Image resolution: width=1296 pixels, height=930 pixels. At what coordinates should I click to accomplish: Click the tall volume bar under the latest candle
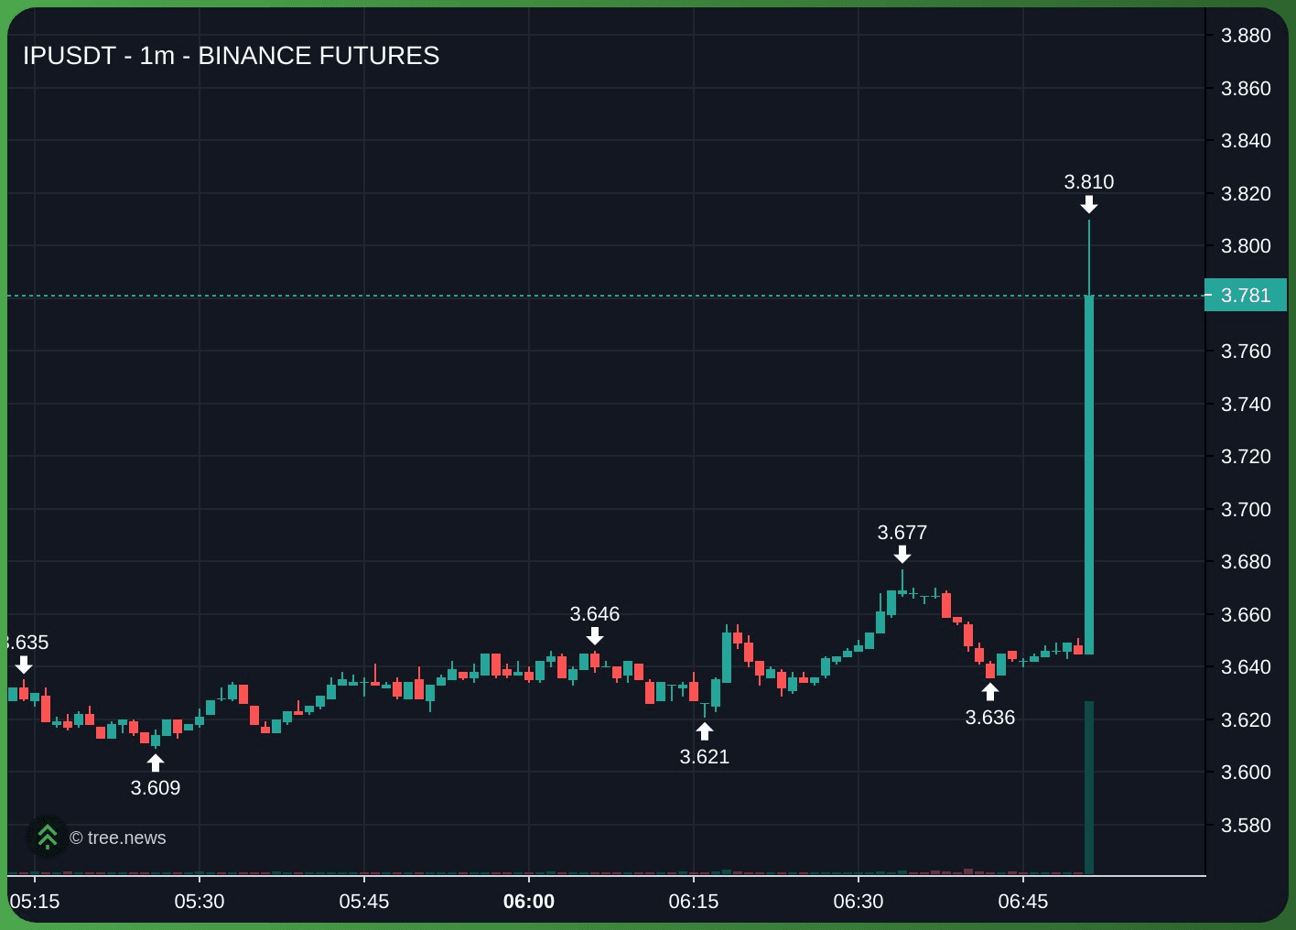[x=1089, y=787]
